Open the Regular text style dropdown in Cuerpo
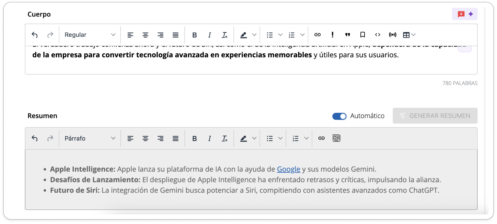This screenshot has height=224, width=497. (90, 35)
